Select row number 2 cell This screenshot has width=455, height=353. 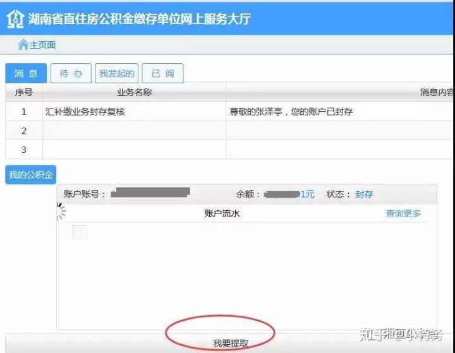[24, 131]
